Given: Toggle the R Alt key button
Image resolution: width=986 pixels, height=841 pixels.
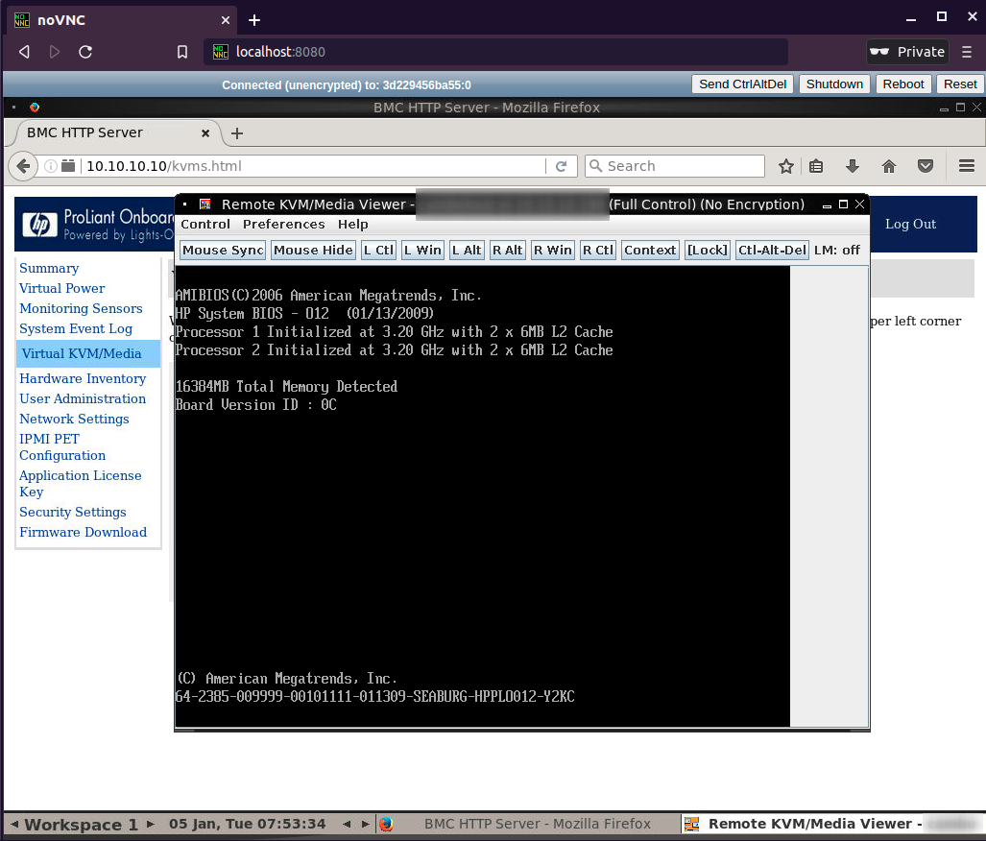Looking at the screenshot, I should (x=508, y=251).
